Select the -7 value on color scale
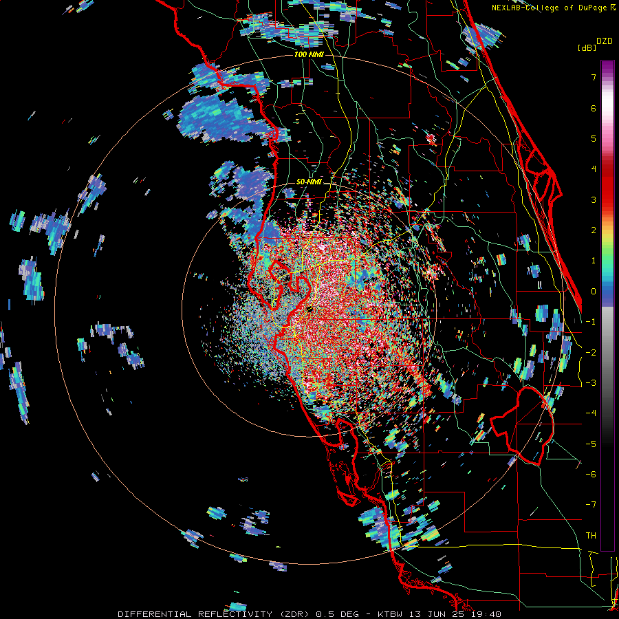The height and width of the screenshot is (619, 619). point(591,505)
